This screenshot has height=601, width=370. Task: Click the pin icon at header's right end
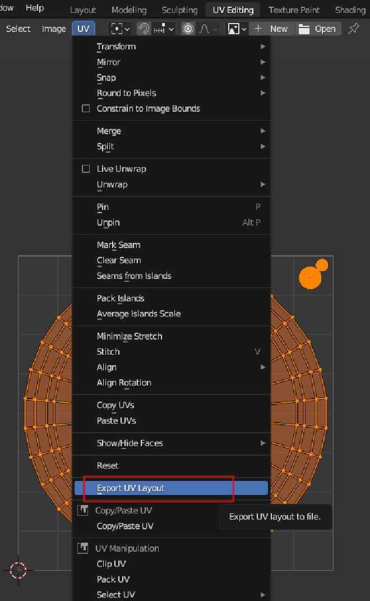pyautogui.click(x=354, y=28)
